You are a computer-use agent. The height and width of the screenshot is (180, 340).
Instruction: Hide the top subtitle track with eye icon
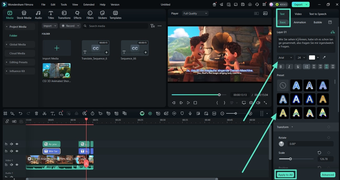tap(17, 144)
